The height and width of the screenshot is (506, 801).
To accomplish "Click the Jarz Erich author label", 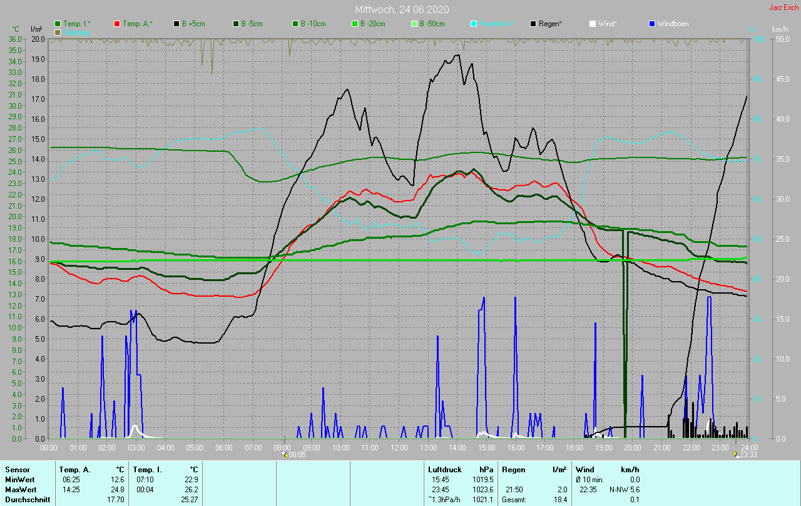I will 783,7.
